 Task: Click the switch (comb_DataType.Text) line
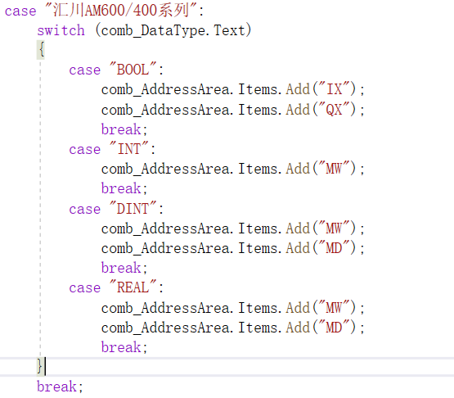(144, 30)
